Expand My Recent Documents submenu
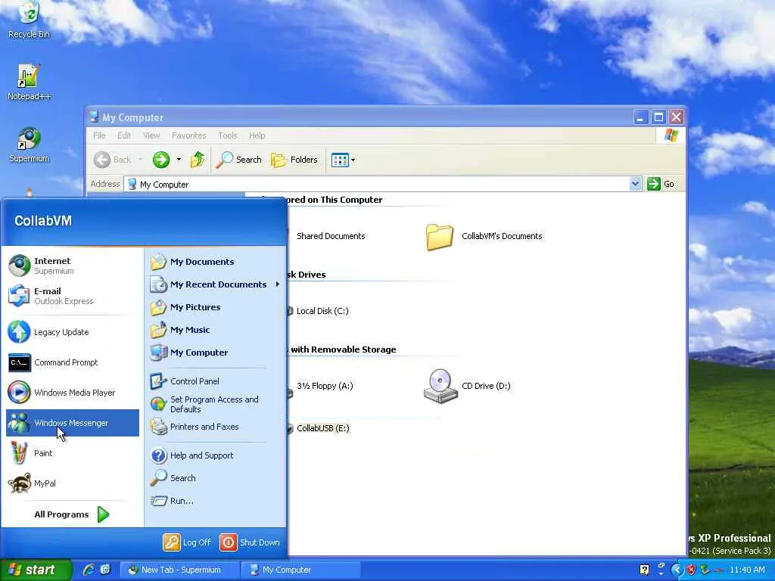Image resolution: width=775 pixels, height=581 pixels. [215, 284]
